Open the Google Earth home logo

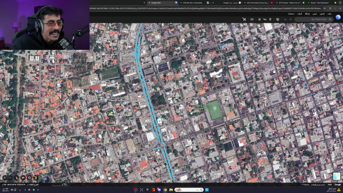coord(338,17)
